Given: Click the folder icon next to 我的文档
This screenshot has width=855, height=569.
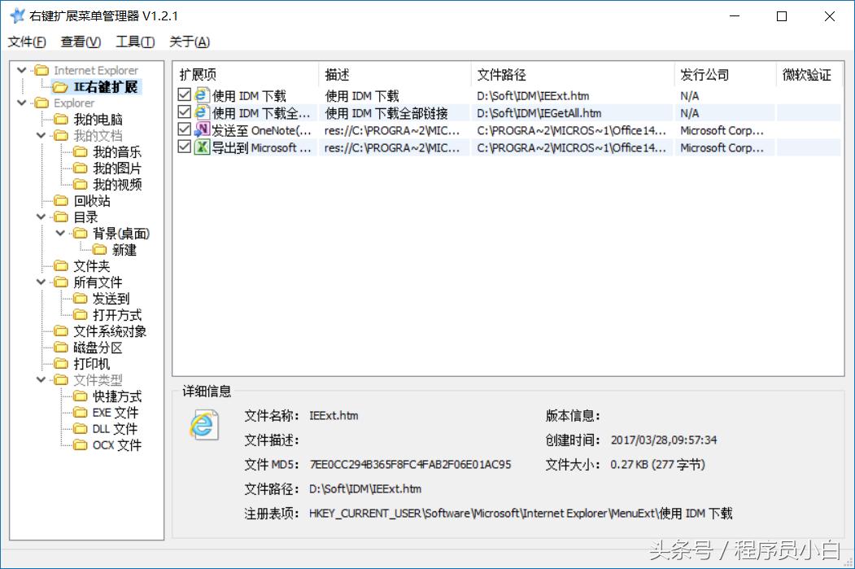Looking at the screenshot, I should pyautogui.click(x=61, y=135).
